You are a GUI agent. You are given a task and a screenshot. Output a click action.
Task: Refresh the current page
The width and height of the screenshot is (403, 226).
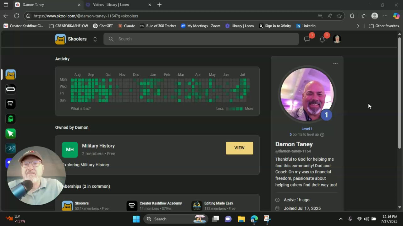coord(17,16)
